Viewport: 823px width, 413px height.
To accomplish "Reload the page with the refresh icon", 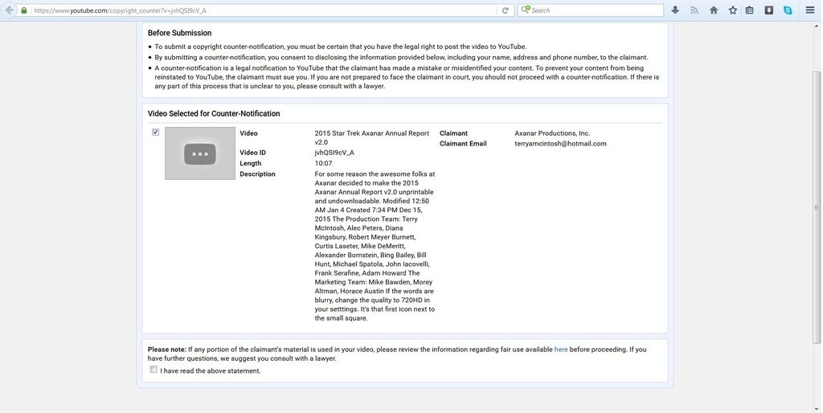I will (505, 10).
